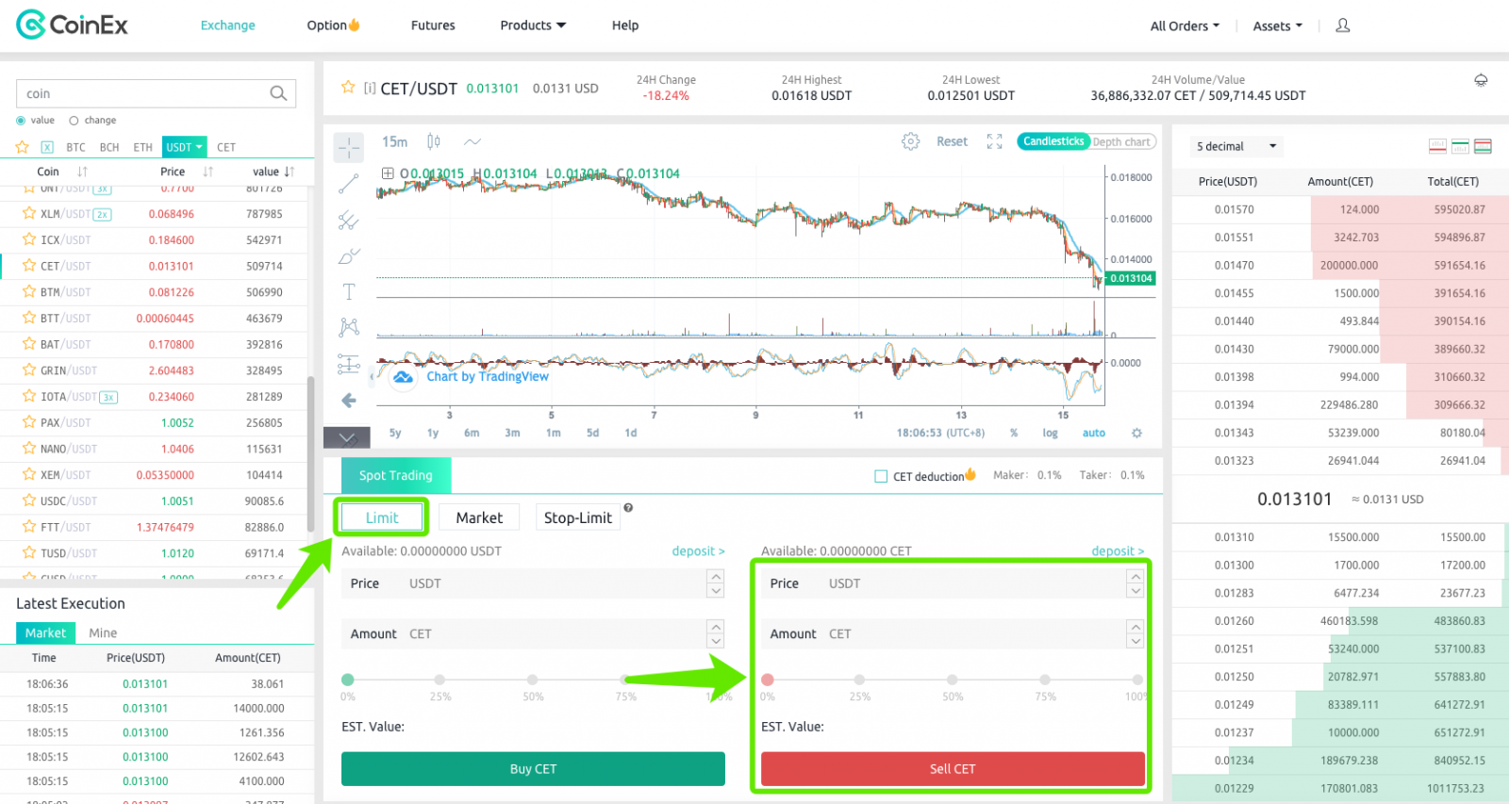Select the 'value' radio option
The width and height of the screenshot is (1509, 804).
tap(21, 121)
